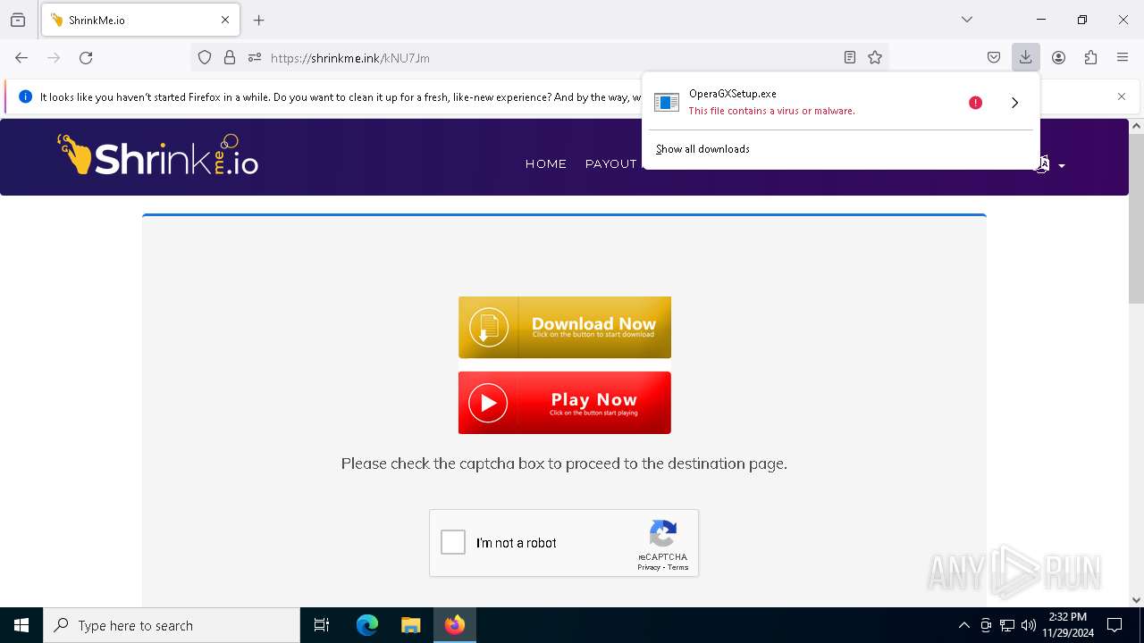Open File Explorer from taskbar
Screen dimensions: 1144x643
(410, 625)
